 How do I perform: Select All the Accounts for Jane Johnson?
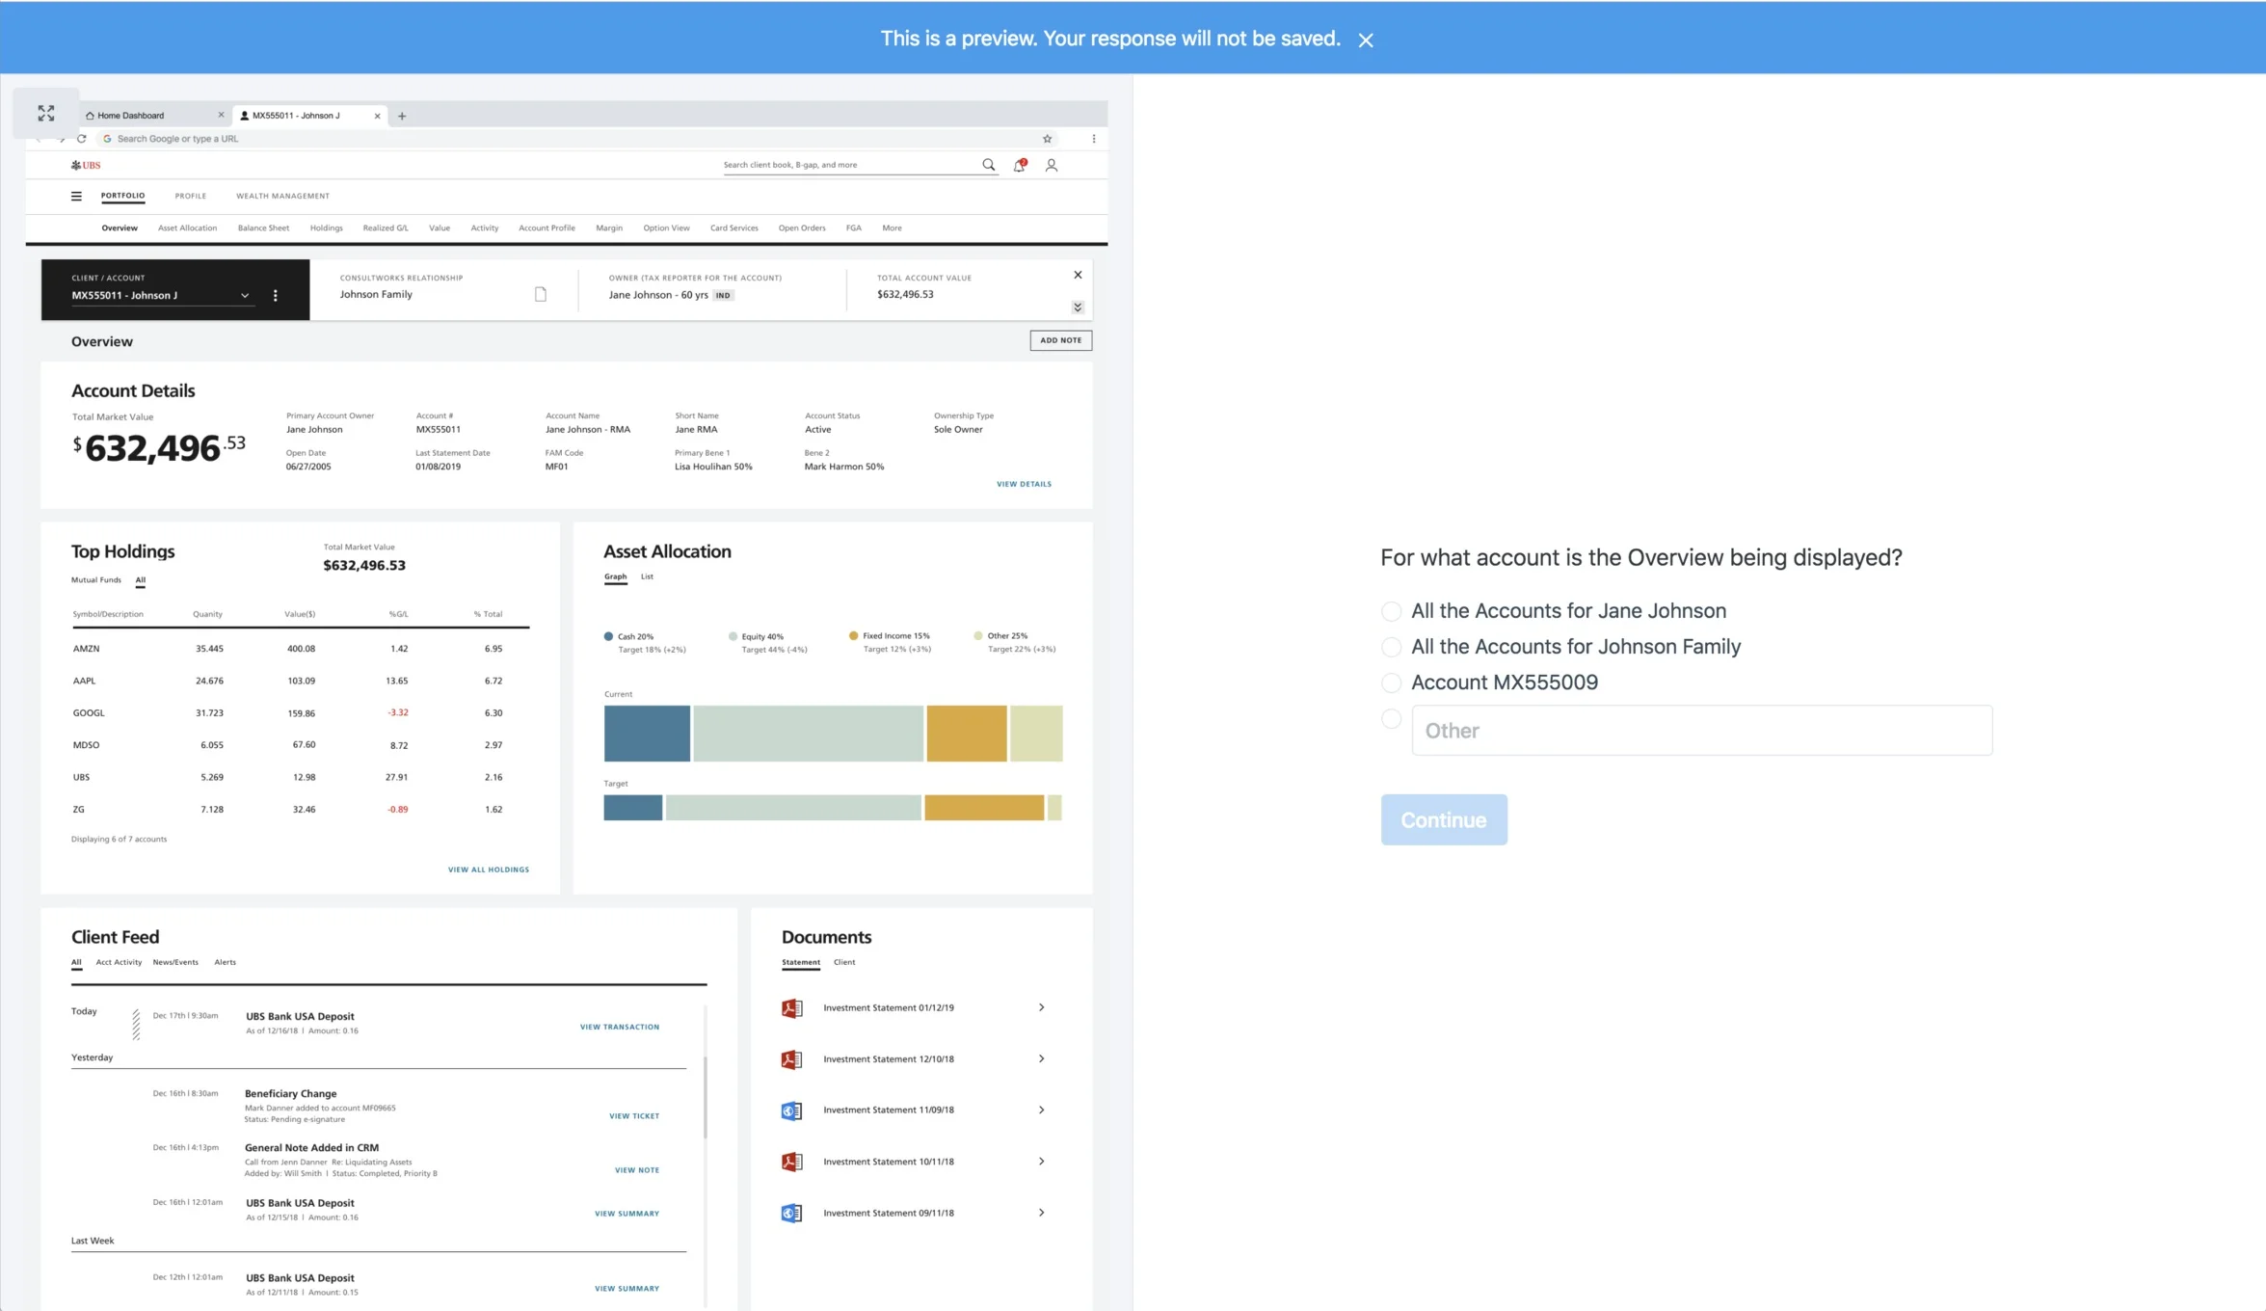1391,611
